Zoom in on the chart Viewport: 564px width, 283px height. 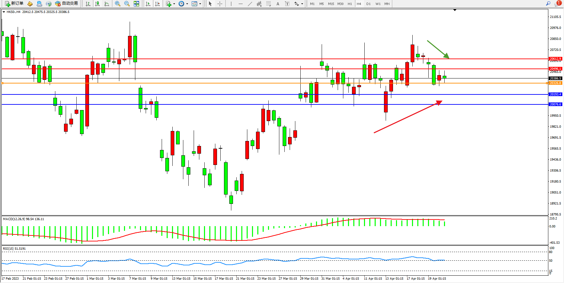pos(117,4)
